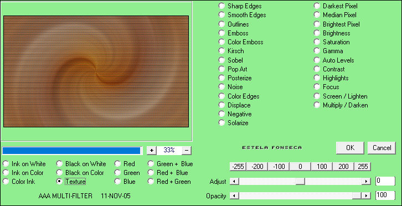Click Adjust slider left arrow

(234, 182)
